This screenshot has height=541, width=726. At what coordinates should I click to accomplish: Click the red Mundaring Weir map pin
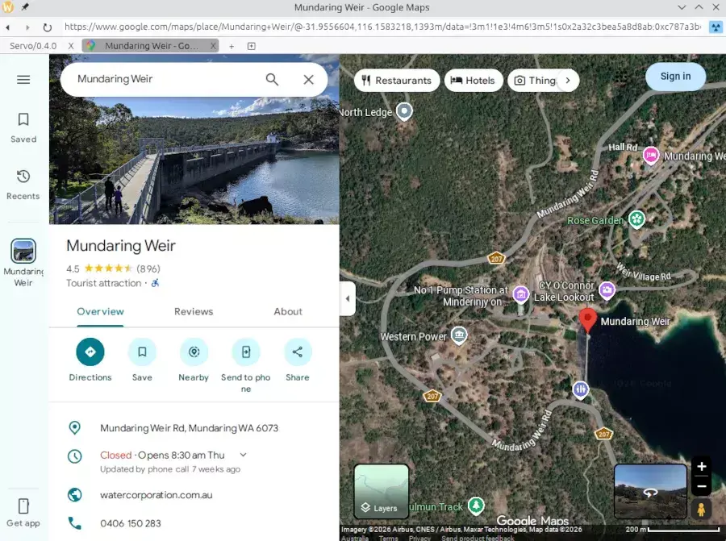tap(587, 320)
